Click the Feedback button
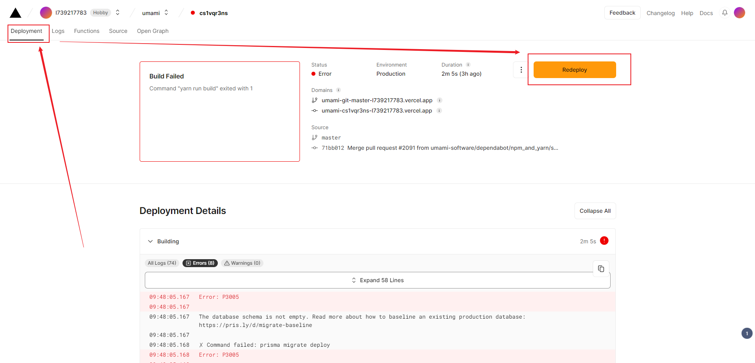This screenshot has width=755, height=363. point(622,13)
